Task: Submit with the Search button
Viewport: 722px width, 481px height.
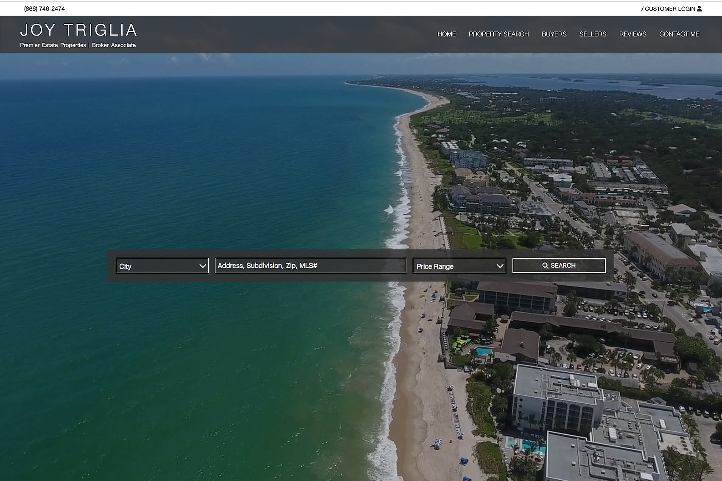Action: tap(559, 266)
